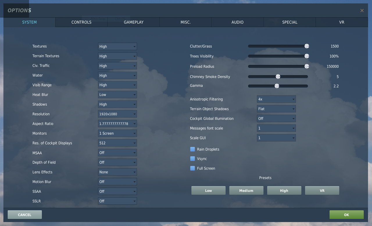The image size is (372, 226).
Task: Open the Water quality dropdown
Action: [x=117, y=75]
